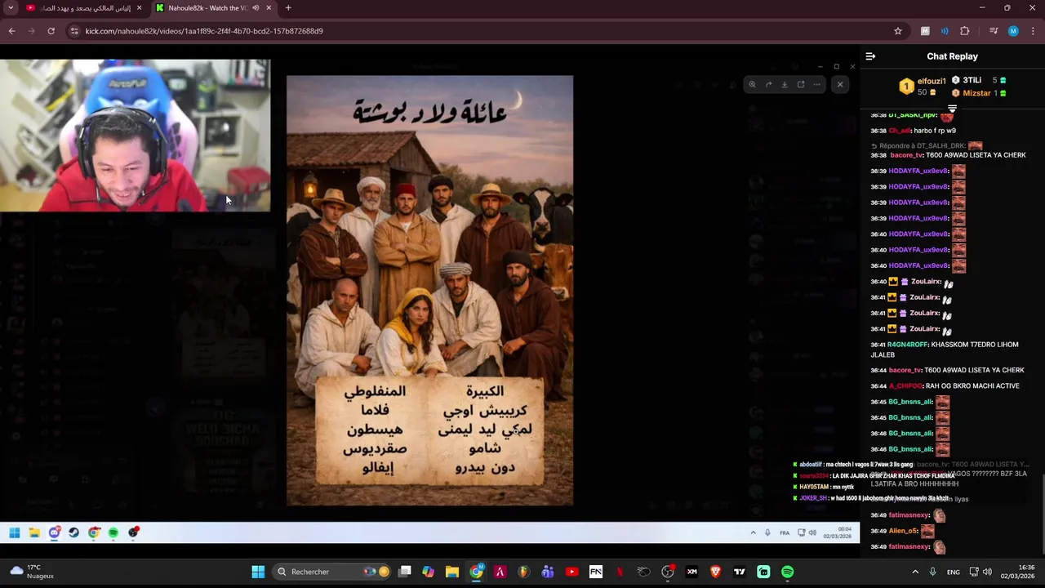
Task: Open the Kick app on the bottom taskbar
Action: pos(763,572)
